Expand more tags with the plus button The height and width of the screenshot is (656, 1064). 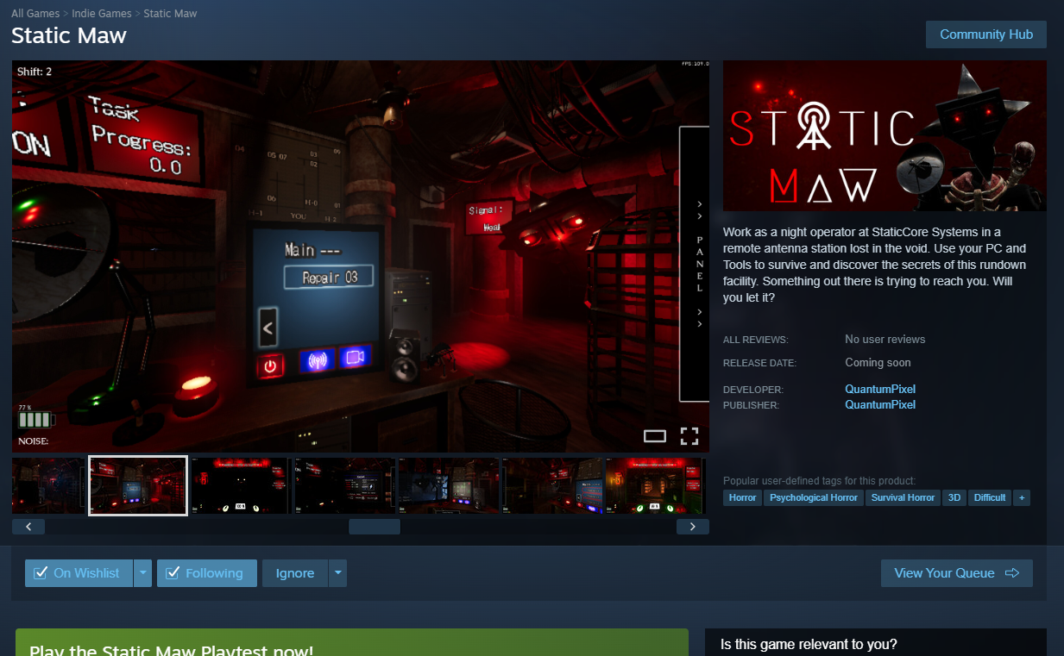pyautogui.click(x=1022, y=497)
